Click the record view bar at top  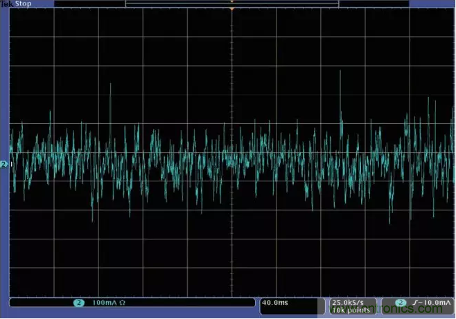pyautogui.click(x=231, y=3)
